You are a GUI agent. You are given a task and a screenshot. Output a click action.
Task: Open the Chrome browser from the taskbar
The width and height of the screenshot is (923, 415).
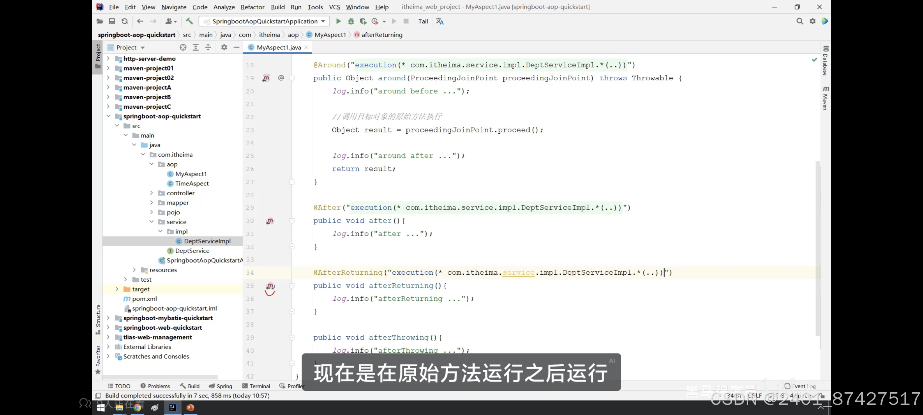tap(137, 407)
